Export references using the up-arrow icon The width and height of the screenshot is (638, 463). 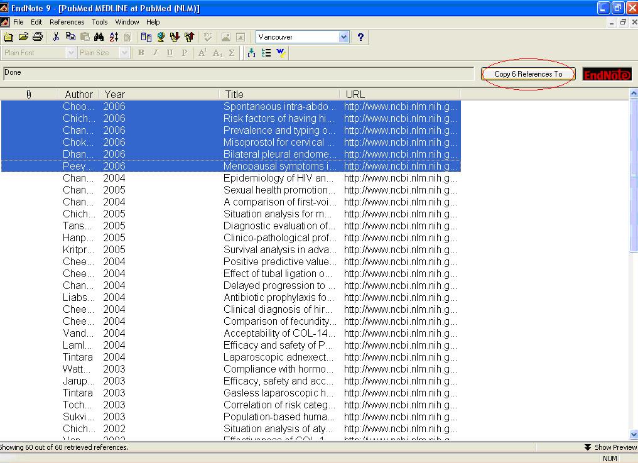tap(189, 37)
